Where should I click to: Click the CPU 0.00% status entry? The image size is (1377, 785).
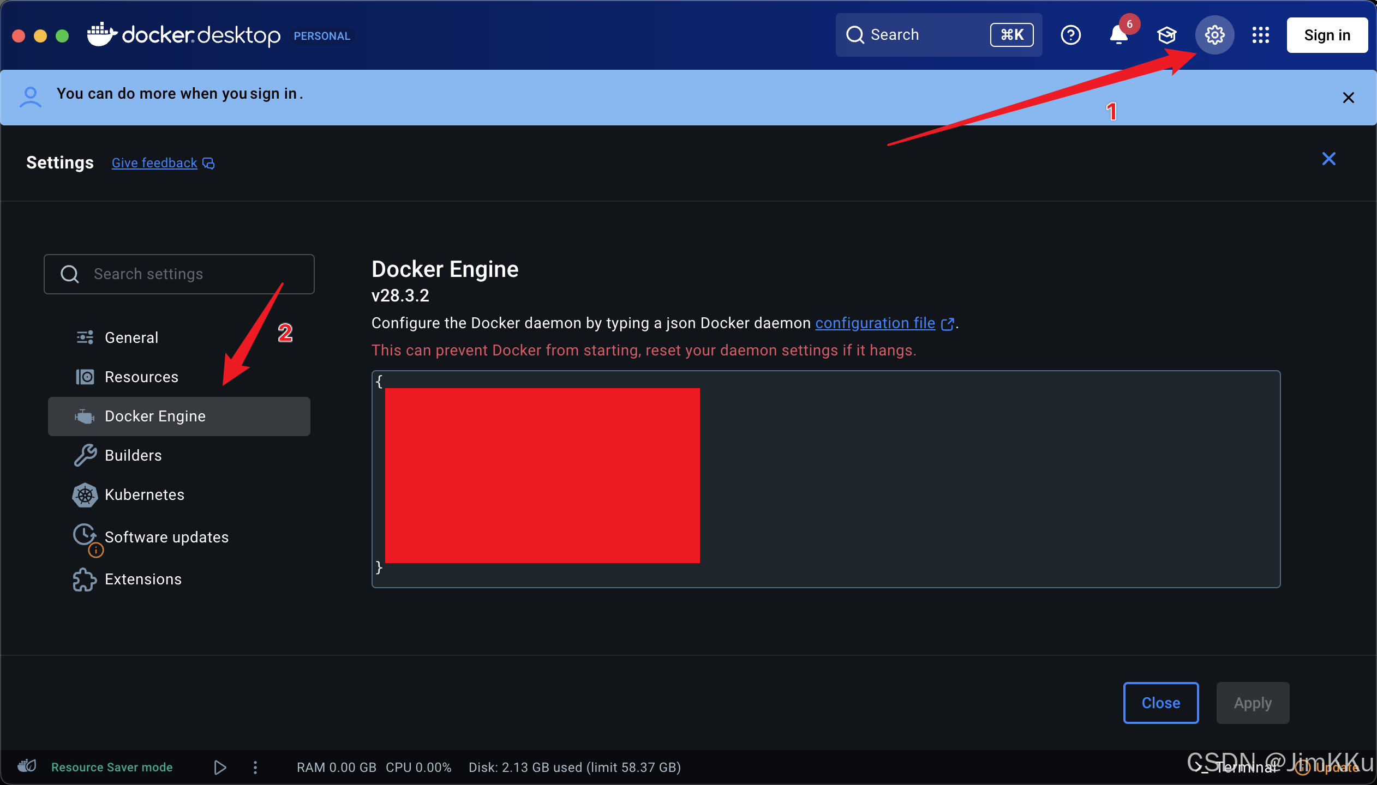[418, 768]
